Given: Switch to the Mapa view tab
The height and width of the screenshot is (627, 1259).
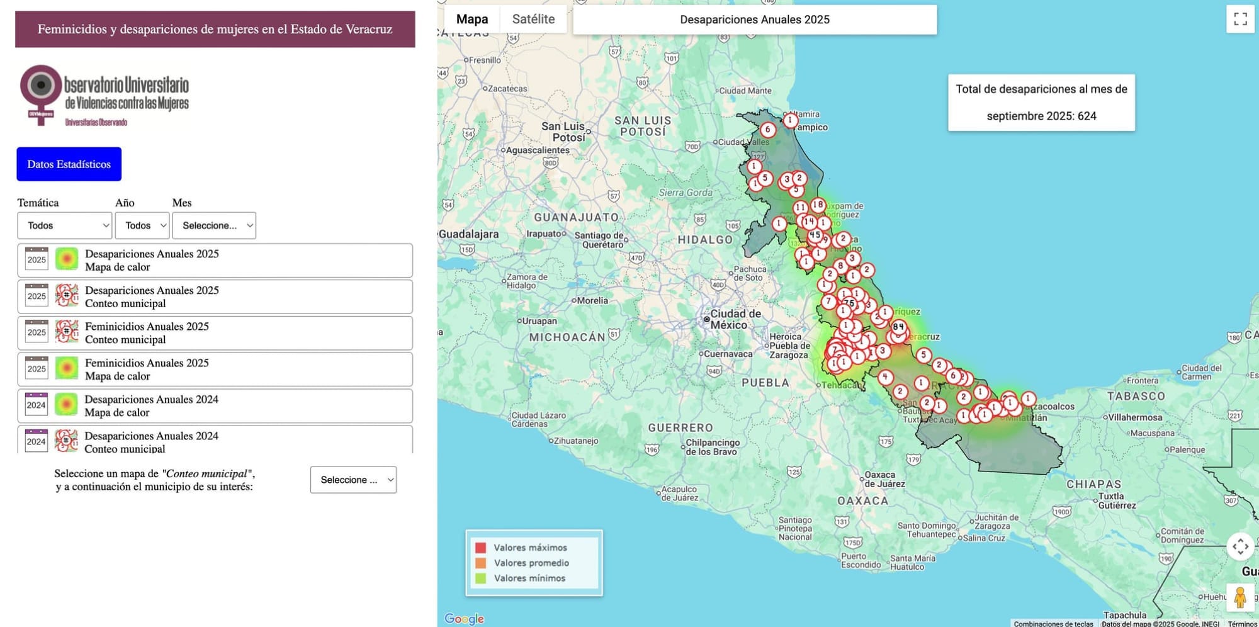Looking at the screenshot, I should click(x=471, y=19).
